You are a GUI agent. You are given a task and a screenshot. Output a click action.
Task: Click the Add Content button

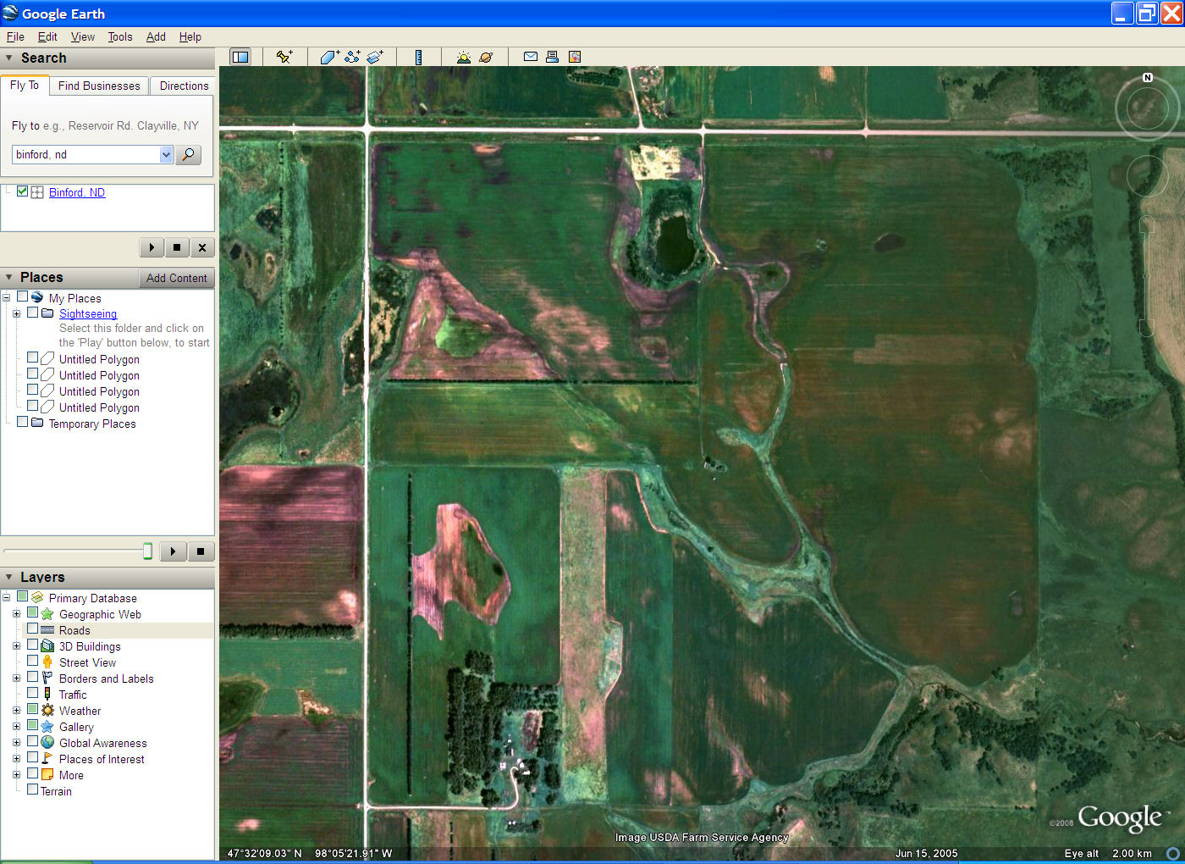pyautogui.click(x=176, y=278)
